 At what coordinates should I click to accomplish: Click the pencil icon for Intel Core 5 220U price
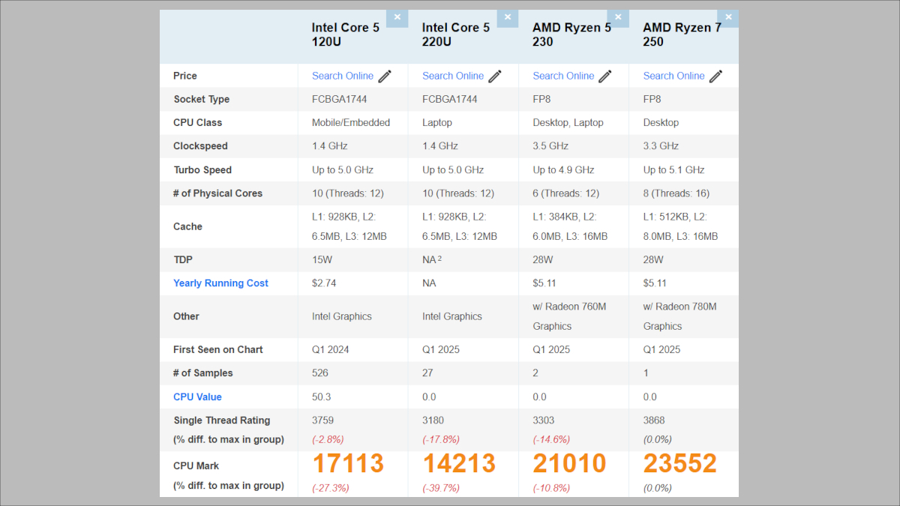(x=494, y=76)
